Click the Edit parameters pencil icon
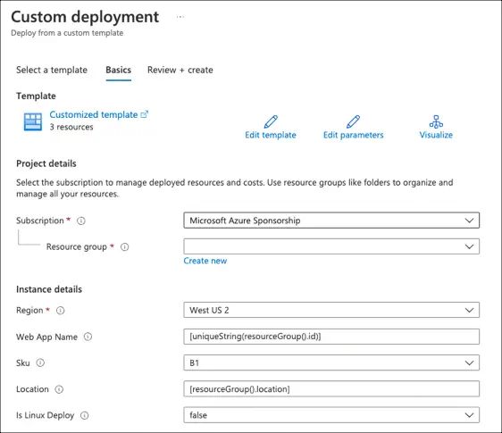The height and width of the screenshot is (433, 502). [353, 121]
